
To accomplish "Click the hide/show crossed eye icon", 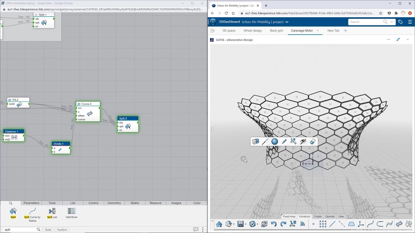I will (x=303, y=142).
